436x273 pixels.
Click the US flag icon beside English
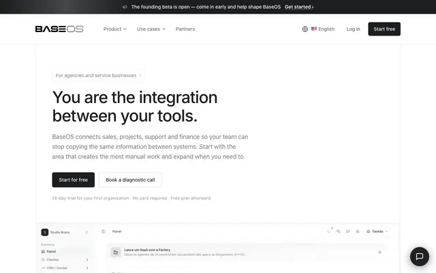point(314,29)
